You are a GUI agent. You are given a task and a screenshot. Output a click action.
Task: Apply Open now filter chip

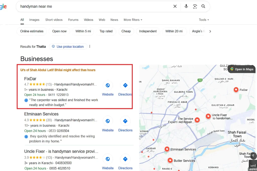coord(59,31)
